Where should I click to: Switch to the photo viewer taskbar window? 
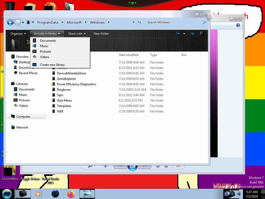pos(87,194)
